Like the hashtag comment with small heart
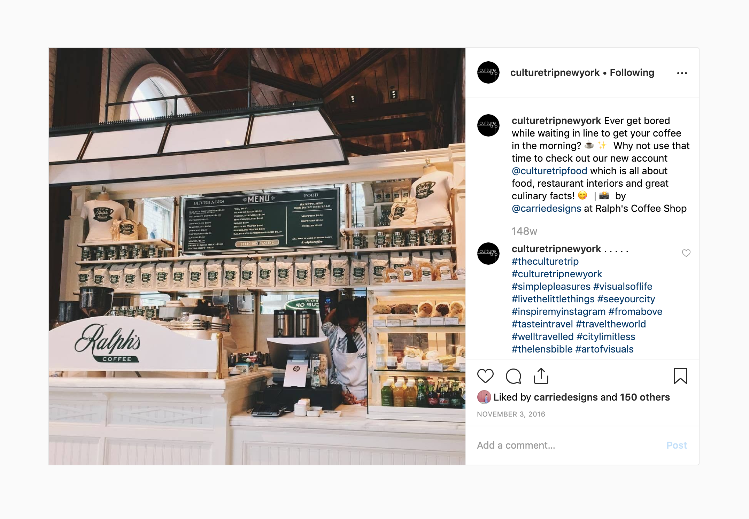Image resolution: width=749 pixels, height=519 pixels. 686,253
